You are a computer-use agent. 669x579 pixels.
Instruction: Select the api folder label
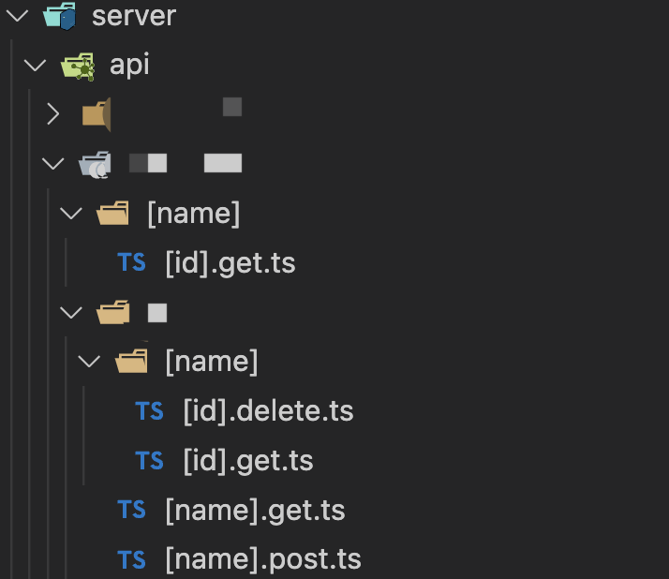point(129,66)
